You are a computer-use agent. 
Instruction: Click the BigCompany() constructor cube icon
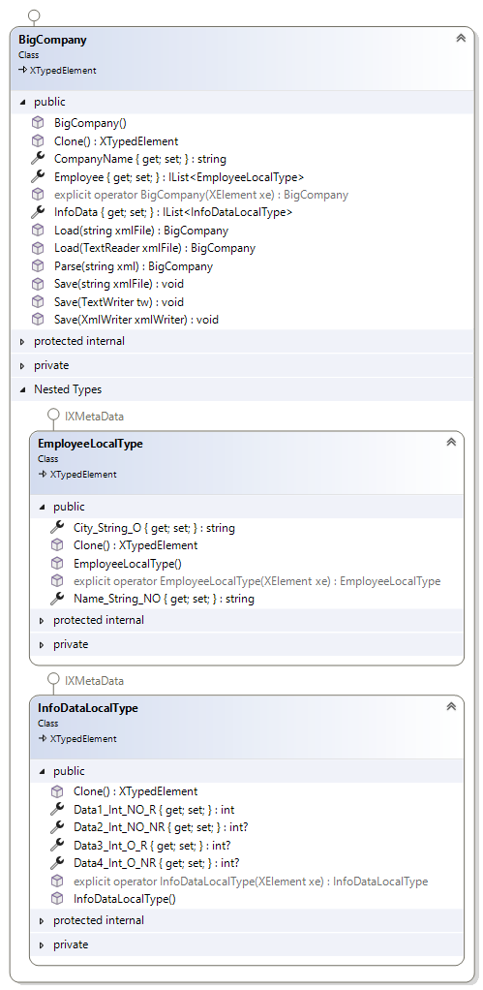click(x=38, y=123)
